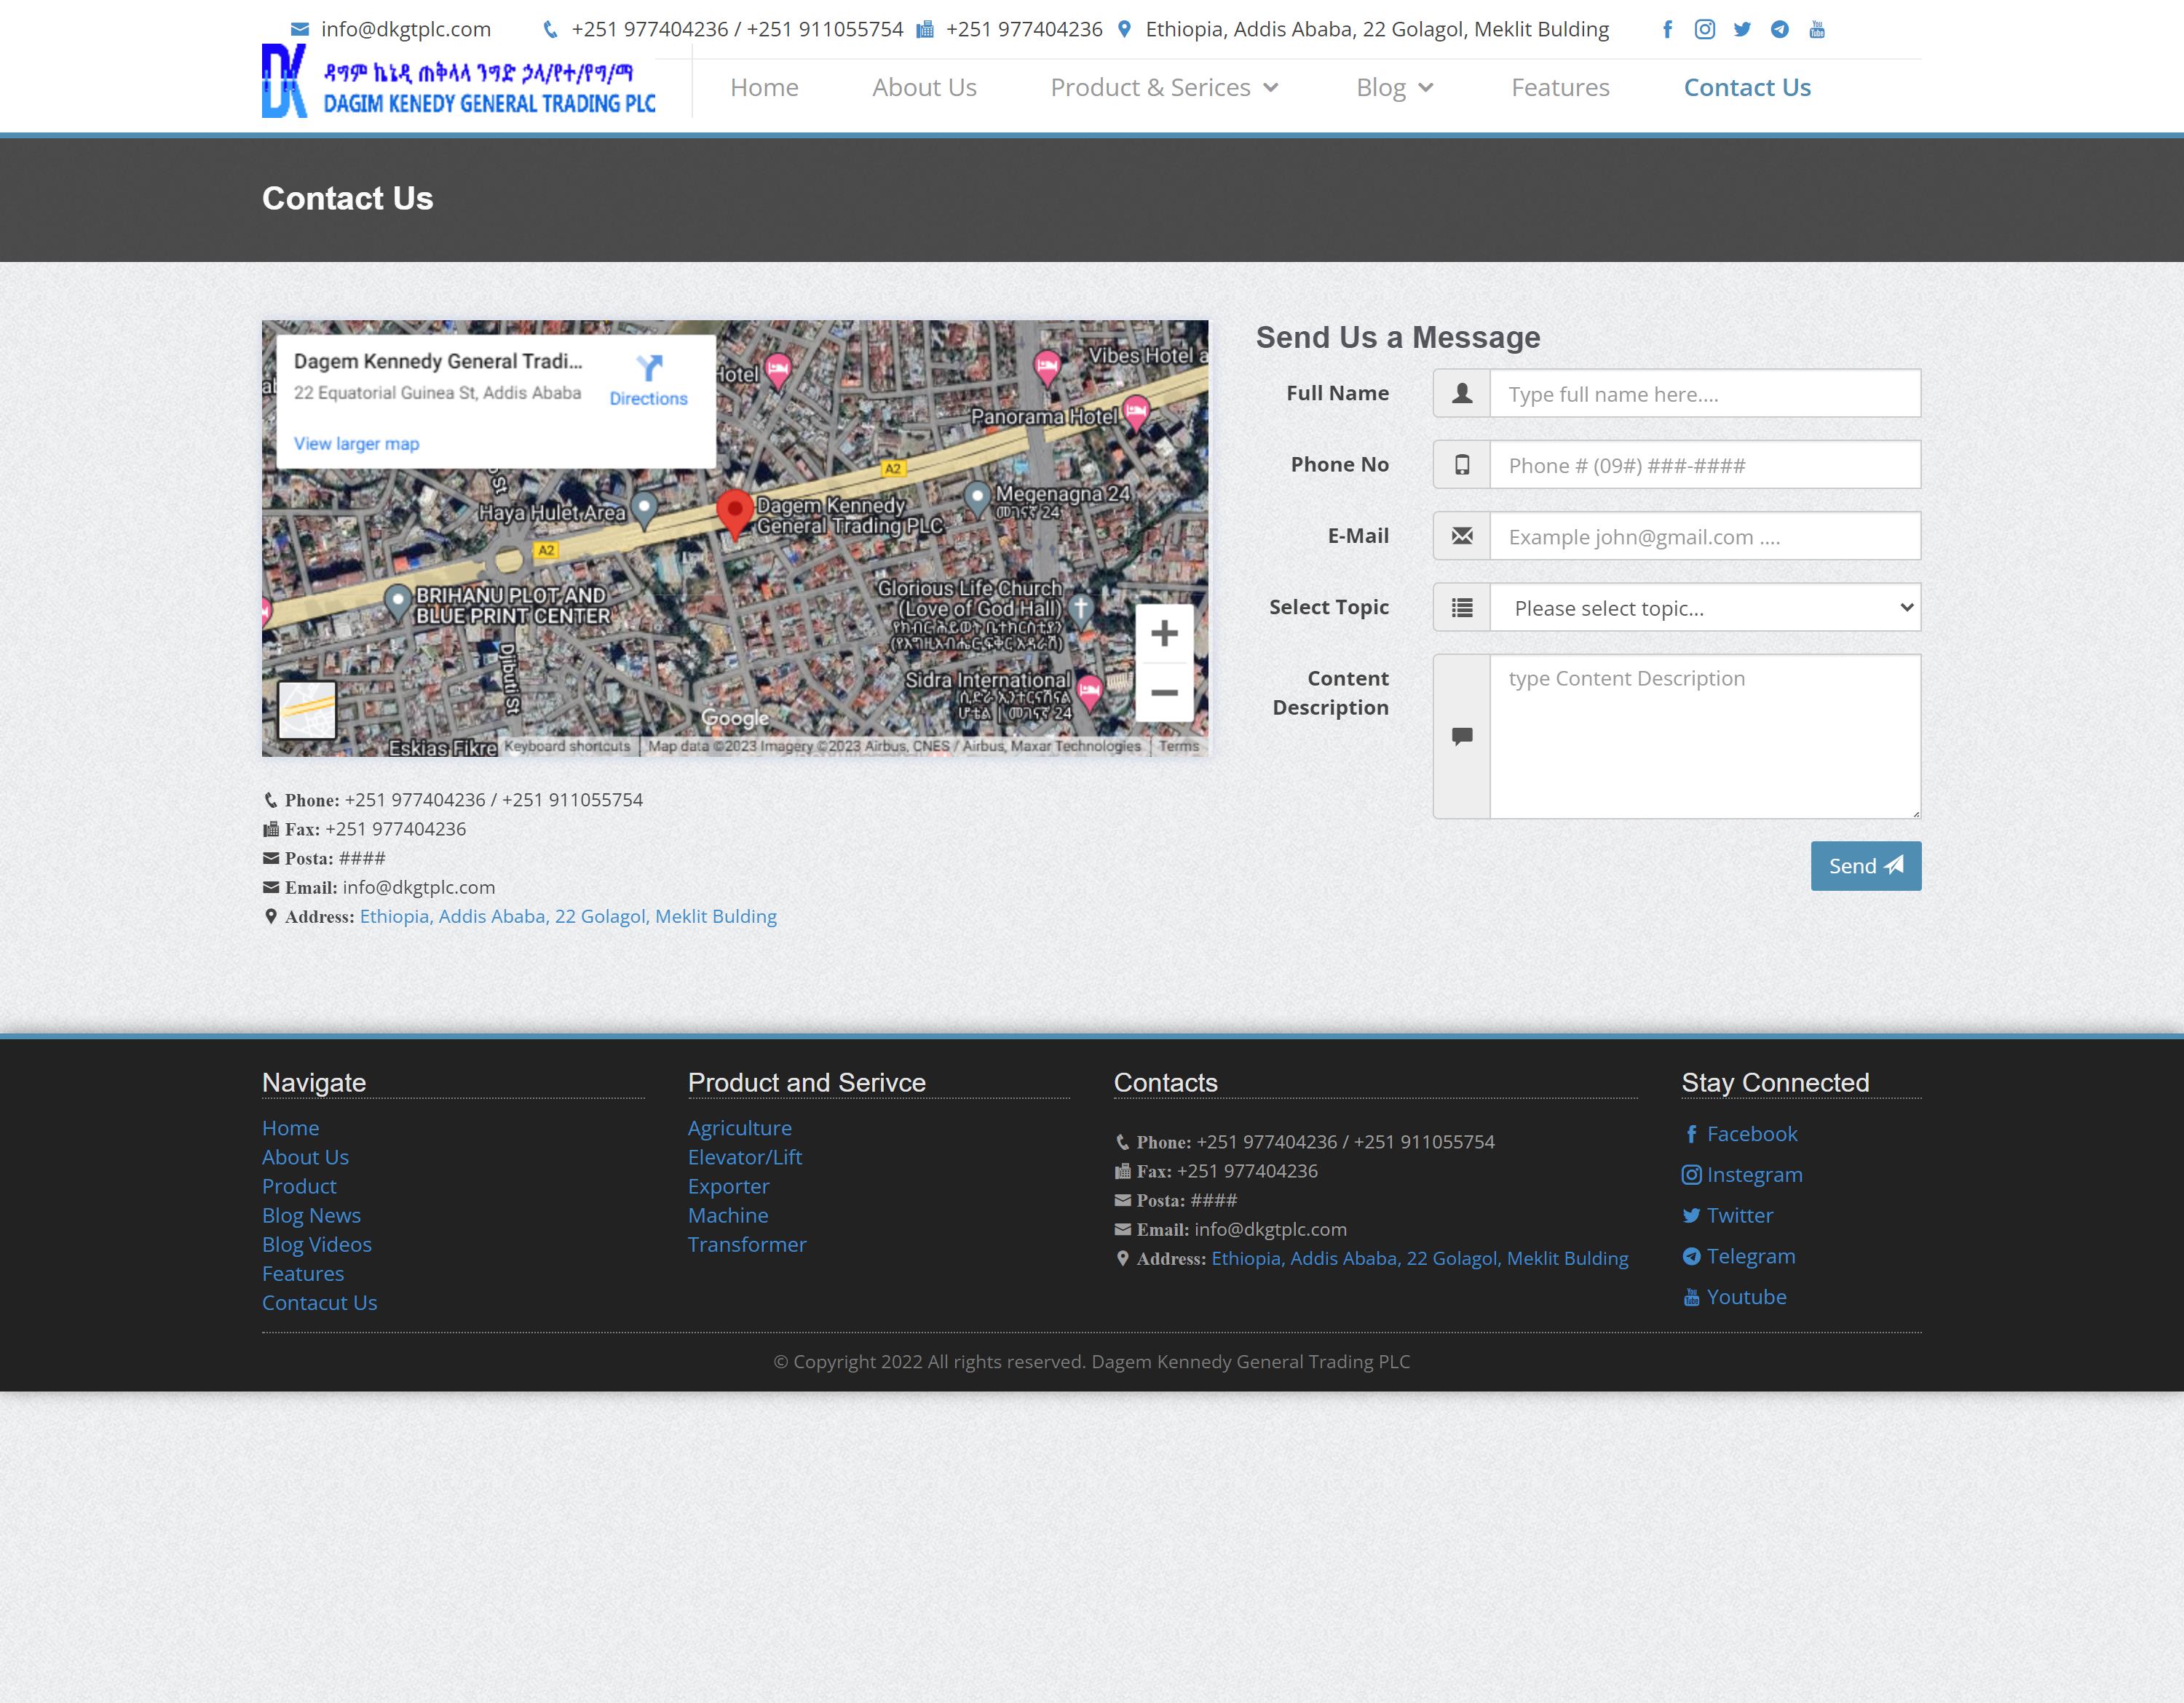
Task: Switch map layer via thumbnail
Action: point(306,710)
